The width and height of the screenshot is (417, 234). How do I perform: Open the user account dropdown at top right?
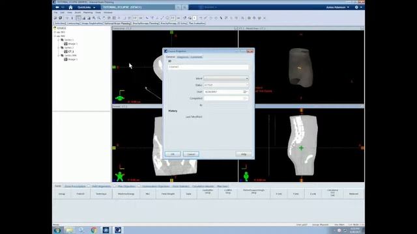click(x=338, y=7)
